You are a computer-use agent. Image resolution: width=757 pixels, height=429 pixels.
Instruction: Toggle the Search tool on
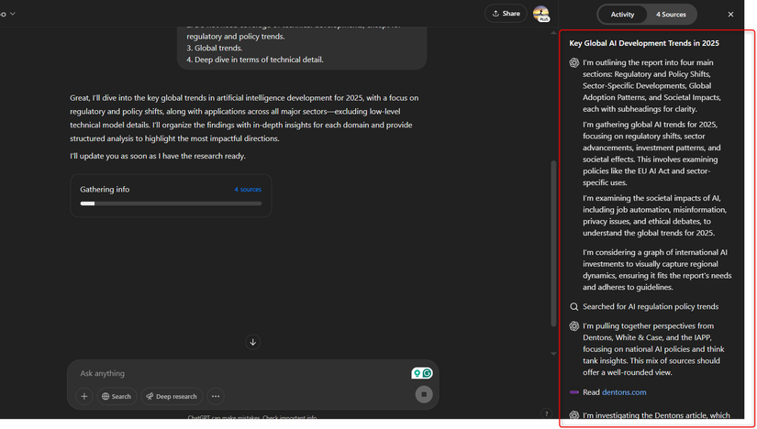point(117,396)
